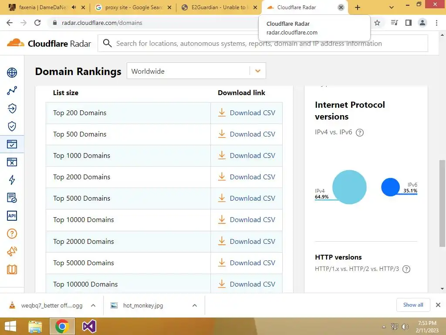Download CSV for Top 2000 Domains

click(x=247, y=177)
